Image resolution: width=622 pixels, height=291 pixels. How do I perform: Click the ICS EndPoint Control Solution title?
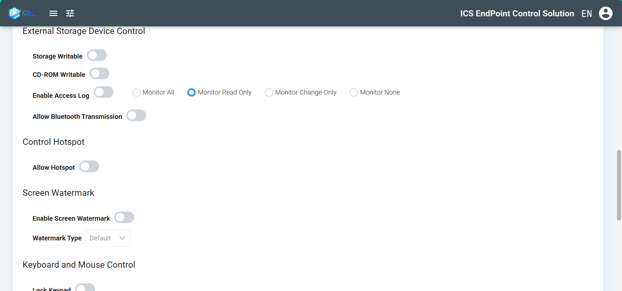pyautogui.click(x=517, y=14)
